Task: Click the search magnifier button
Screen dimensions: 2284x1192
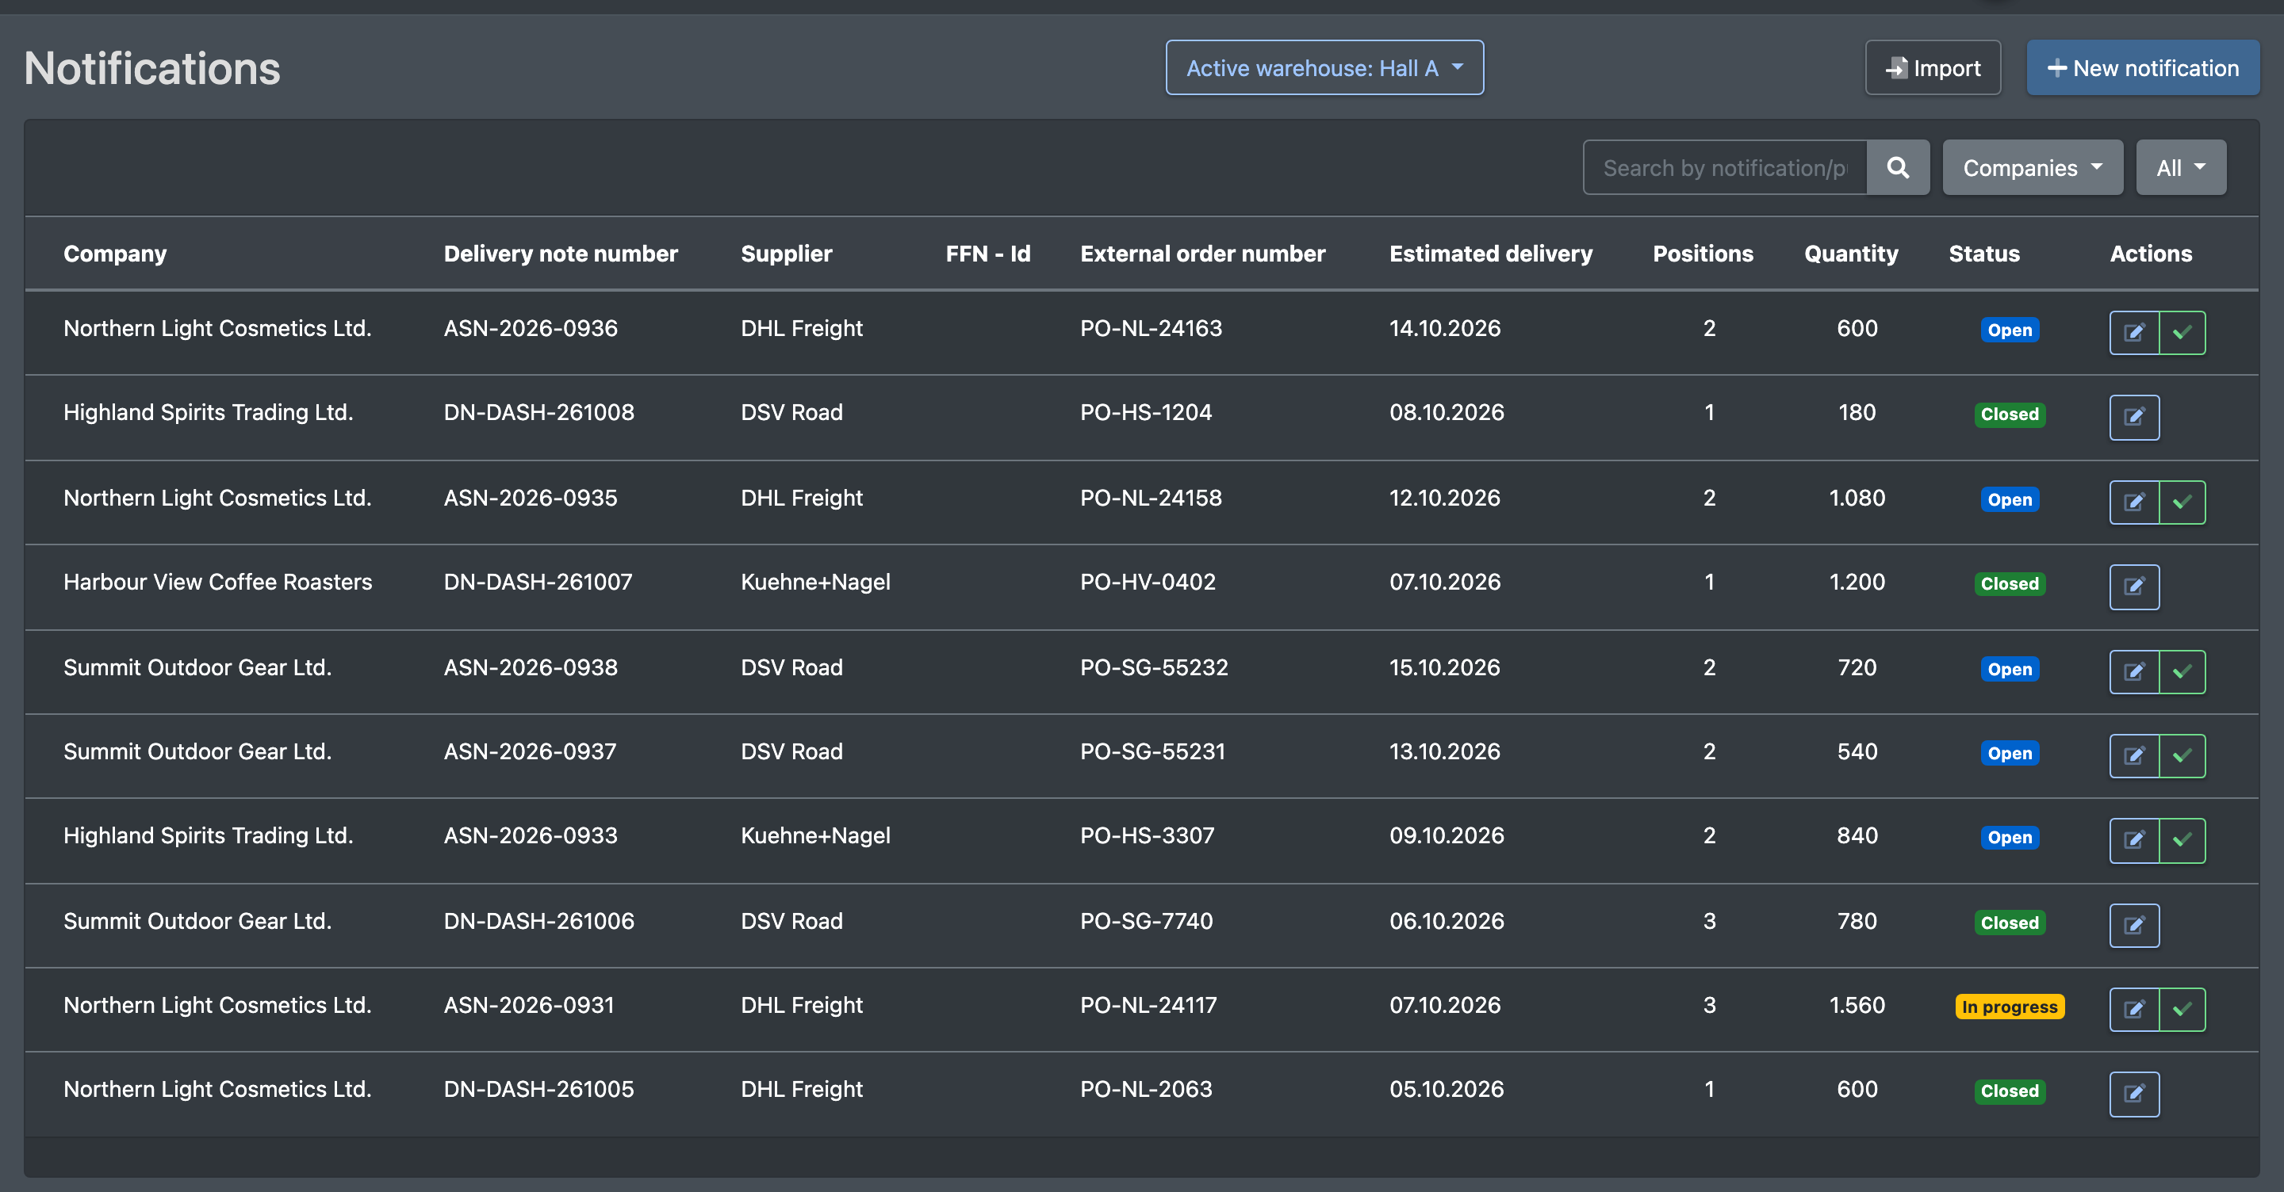Action: pyautogui.click(x=1898, y=167)
